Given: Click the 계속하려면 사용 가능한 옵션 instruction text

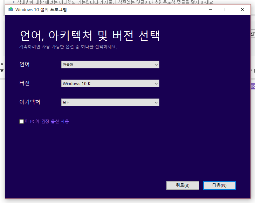Looking at the screenshot, I should [68, 47].
